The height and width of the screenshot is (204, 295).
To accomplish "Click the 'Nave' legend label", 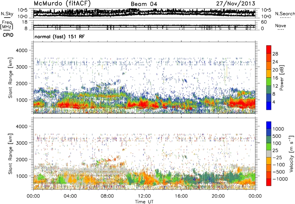I will (x=280, y=26).
